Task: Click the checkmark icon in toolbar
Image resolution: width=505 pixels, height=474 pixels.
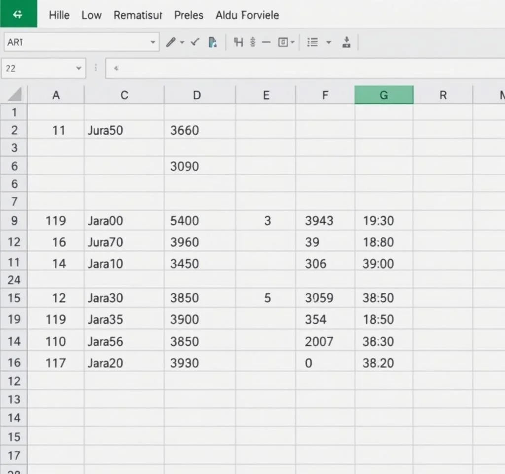Action: point(195,42)
